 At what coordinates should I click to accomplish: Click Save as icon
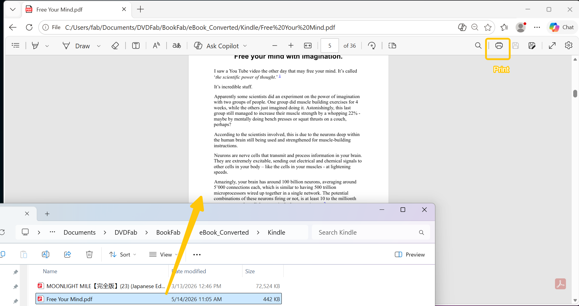tap(532, 46)
